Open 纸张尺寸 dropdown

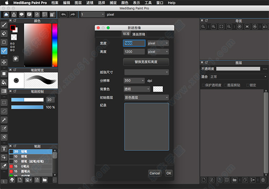coord(146,72)
